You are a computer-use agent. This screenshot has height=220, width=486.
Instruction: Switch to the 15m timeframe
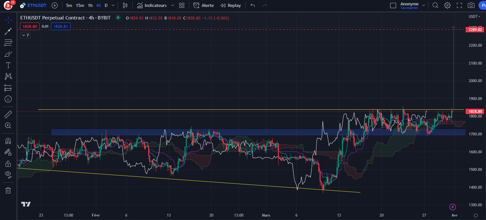click(80, 5)
